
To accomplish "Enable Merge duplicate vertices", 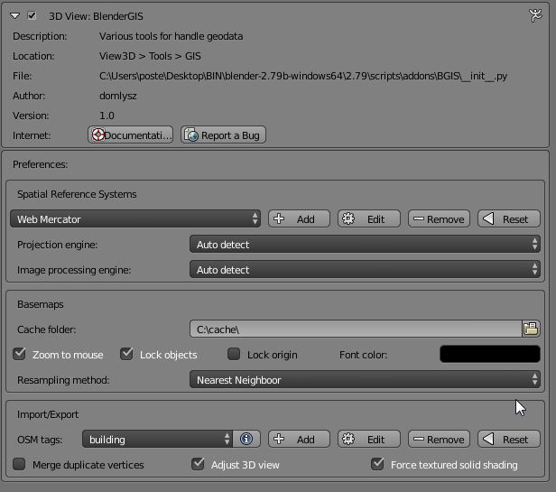I will click(20, 465).
